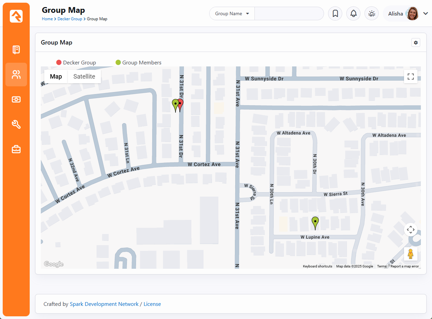Open the briefcase Admin icon in sidebar

click(16, 149)
